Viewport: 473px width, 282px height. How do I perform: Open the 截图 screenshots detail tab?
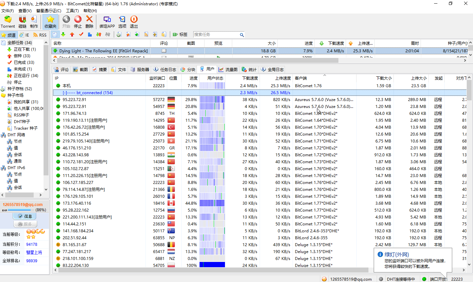[80, 69]
